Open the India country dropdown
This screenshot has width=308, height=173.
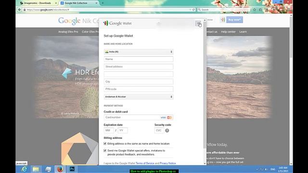coord(139,52)
